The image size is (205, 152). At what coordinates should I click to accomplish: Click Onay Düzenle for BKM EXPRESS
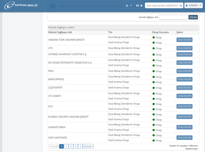click(184, 79)
